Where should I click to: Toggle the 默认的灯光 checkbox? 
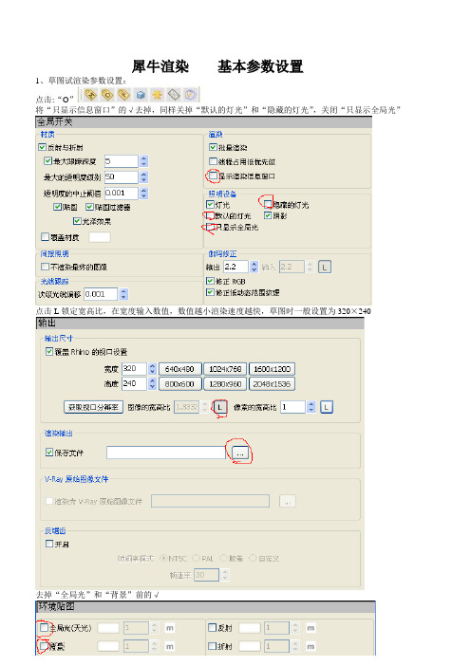(x=210, y=215)
